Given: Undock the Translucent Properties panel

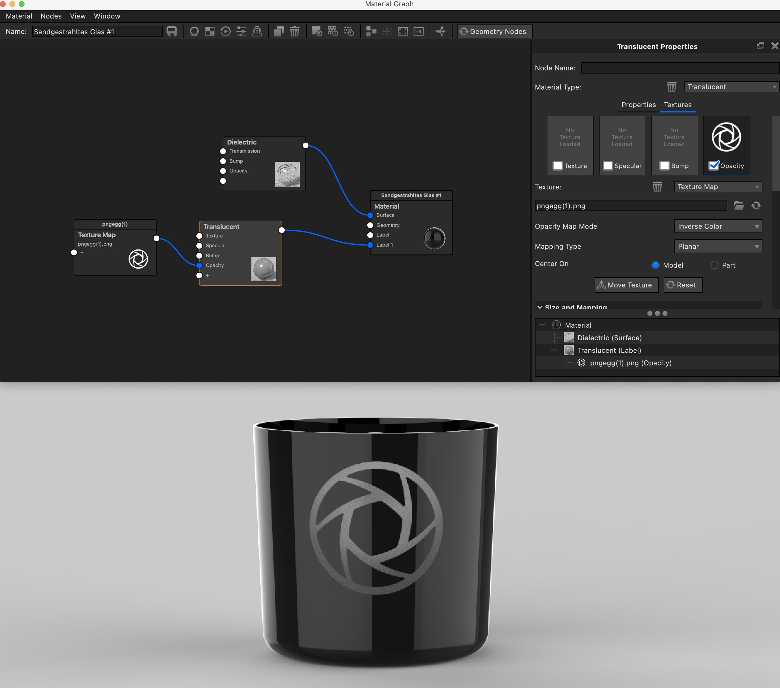Looking at the screenshot, I should point(760,46).
